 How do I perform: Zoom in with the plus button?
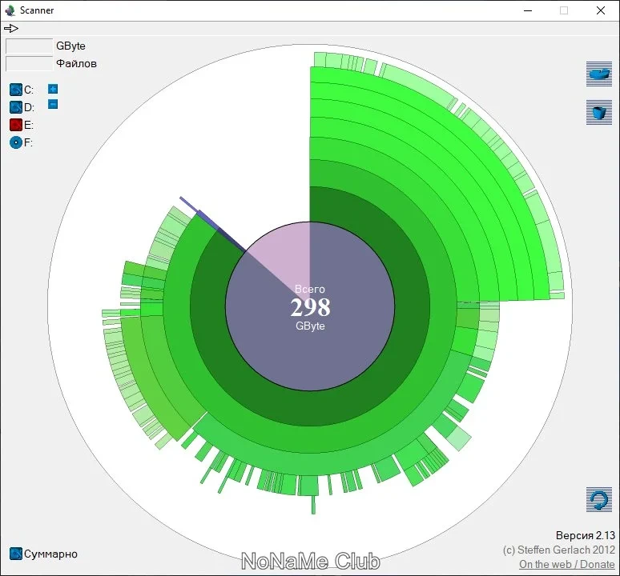pyautogui.click(x=53, y=89)
